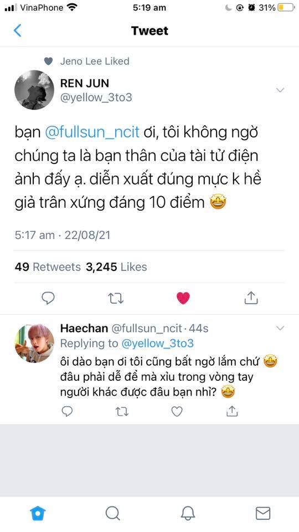Image resolution: width=299 pixels, height=532 pixels.
Task: Open the options chevron on Haechan's reply
Action: (280, 328)
